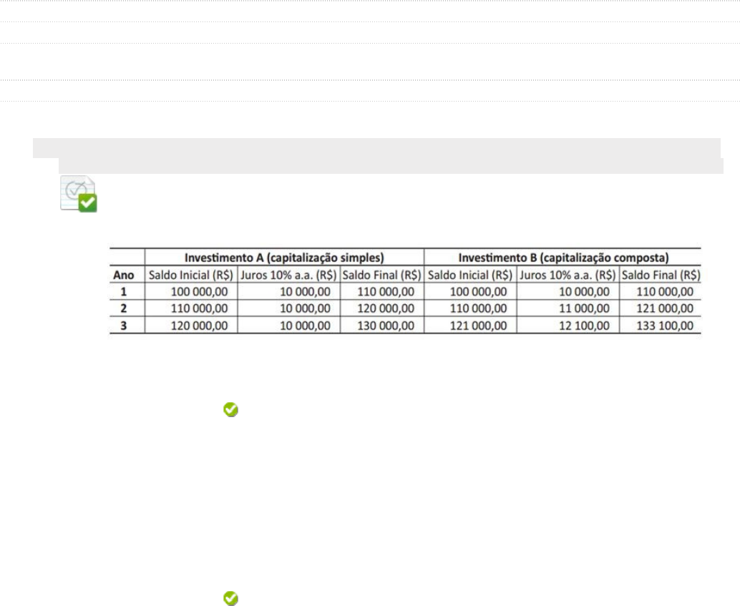The height and width of the screenshot is (606, 740).
Task: Click the Juros 10% a.a. header under Investimento A
Action: [x=288, y=275]
